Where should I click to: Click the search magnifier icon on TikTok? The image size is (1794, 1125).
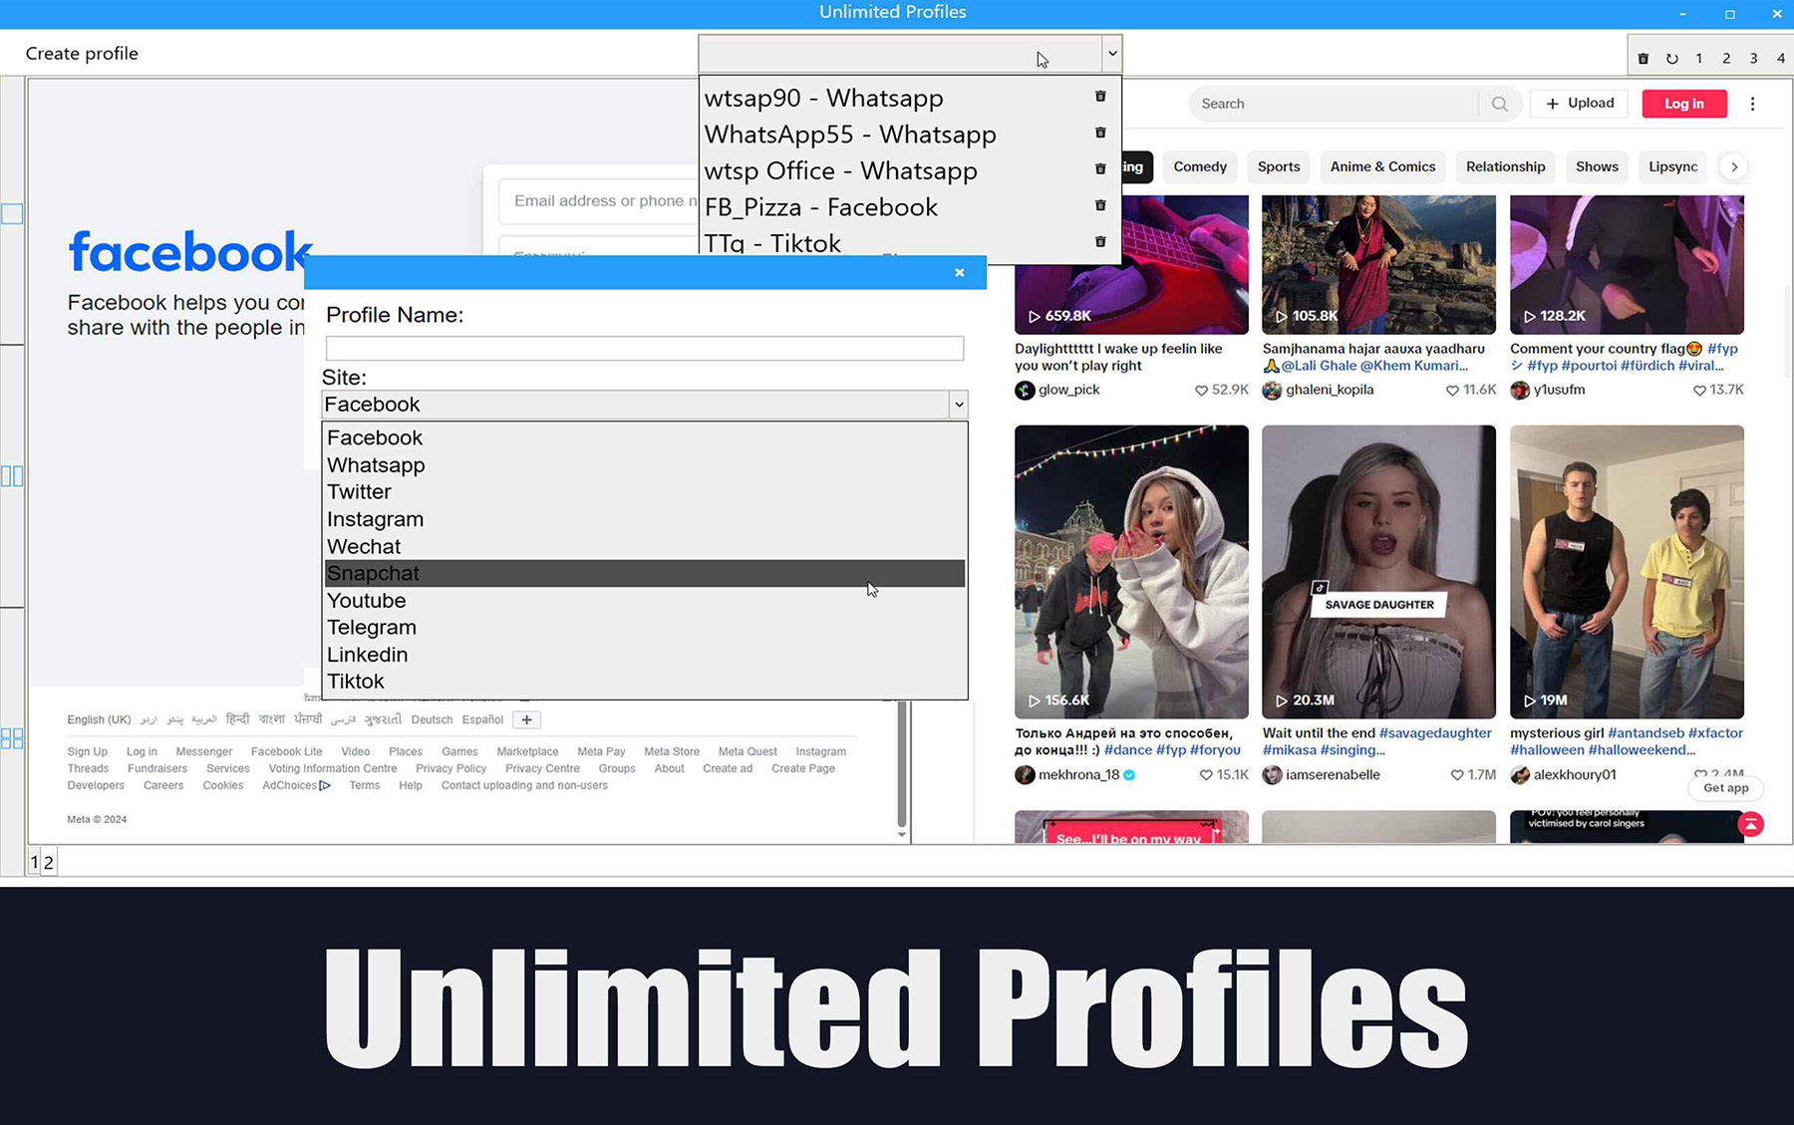point(1499,103)
